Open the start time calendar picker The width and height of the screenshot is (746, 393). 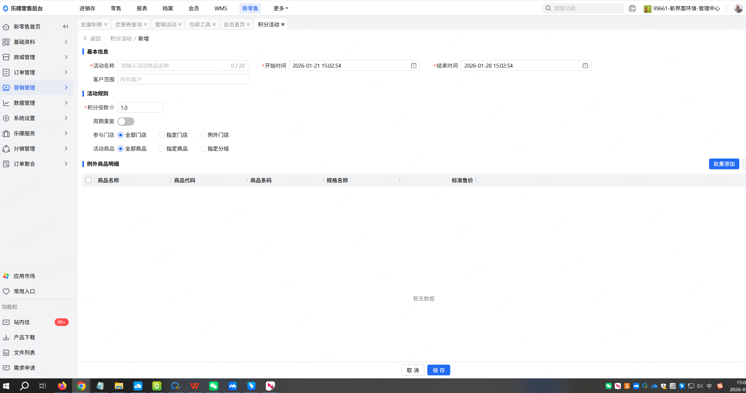click(414, 66)
